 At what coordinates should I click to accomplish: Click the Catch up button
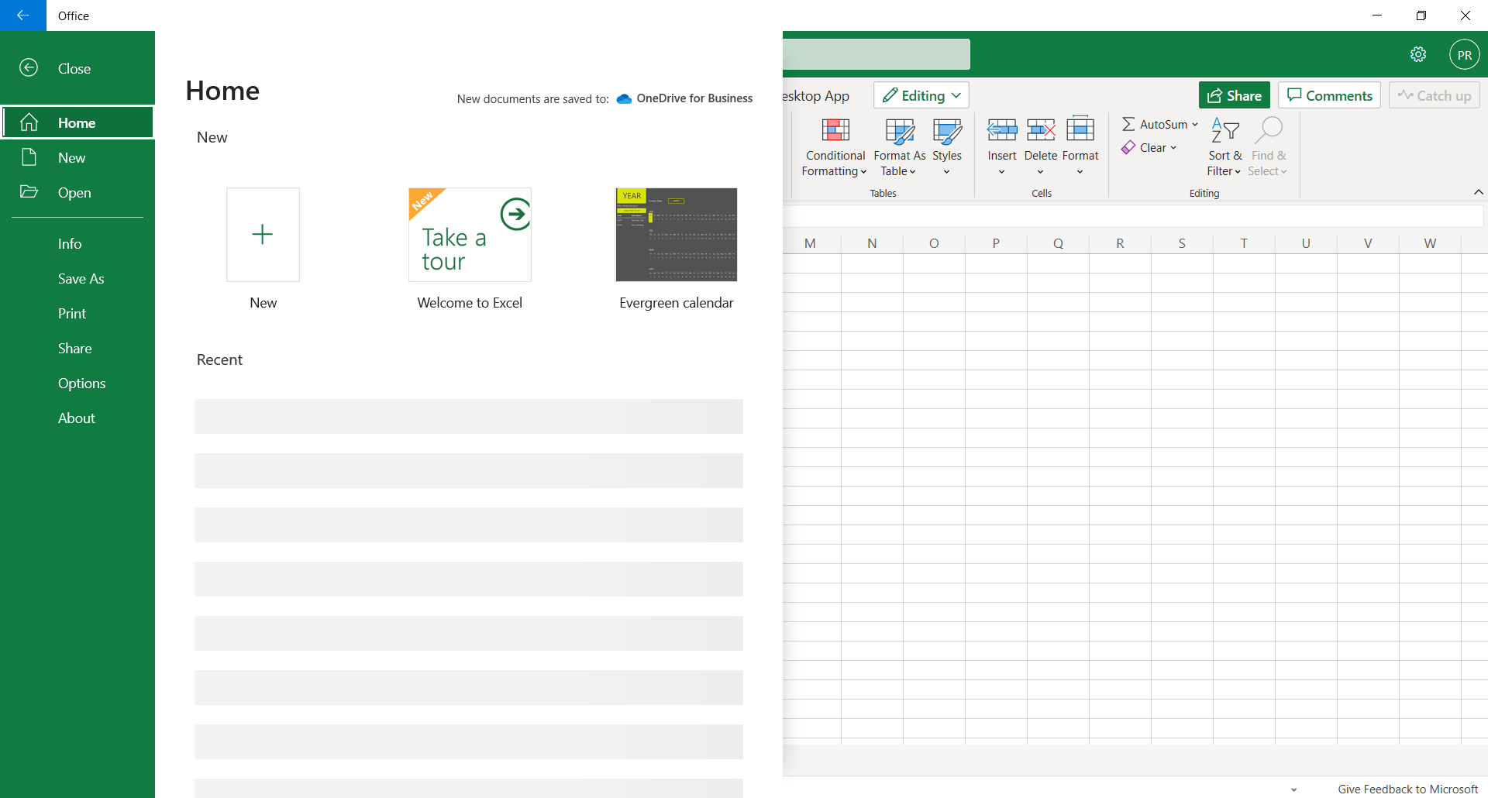[x=1434, y=95]
